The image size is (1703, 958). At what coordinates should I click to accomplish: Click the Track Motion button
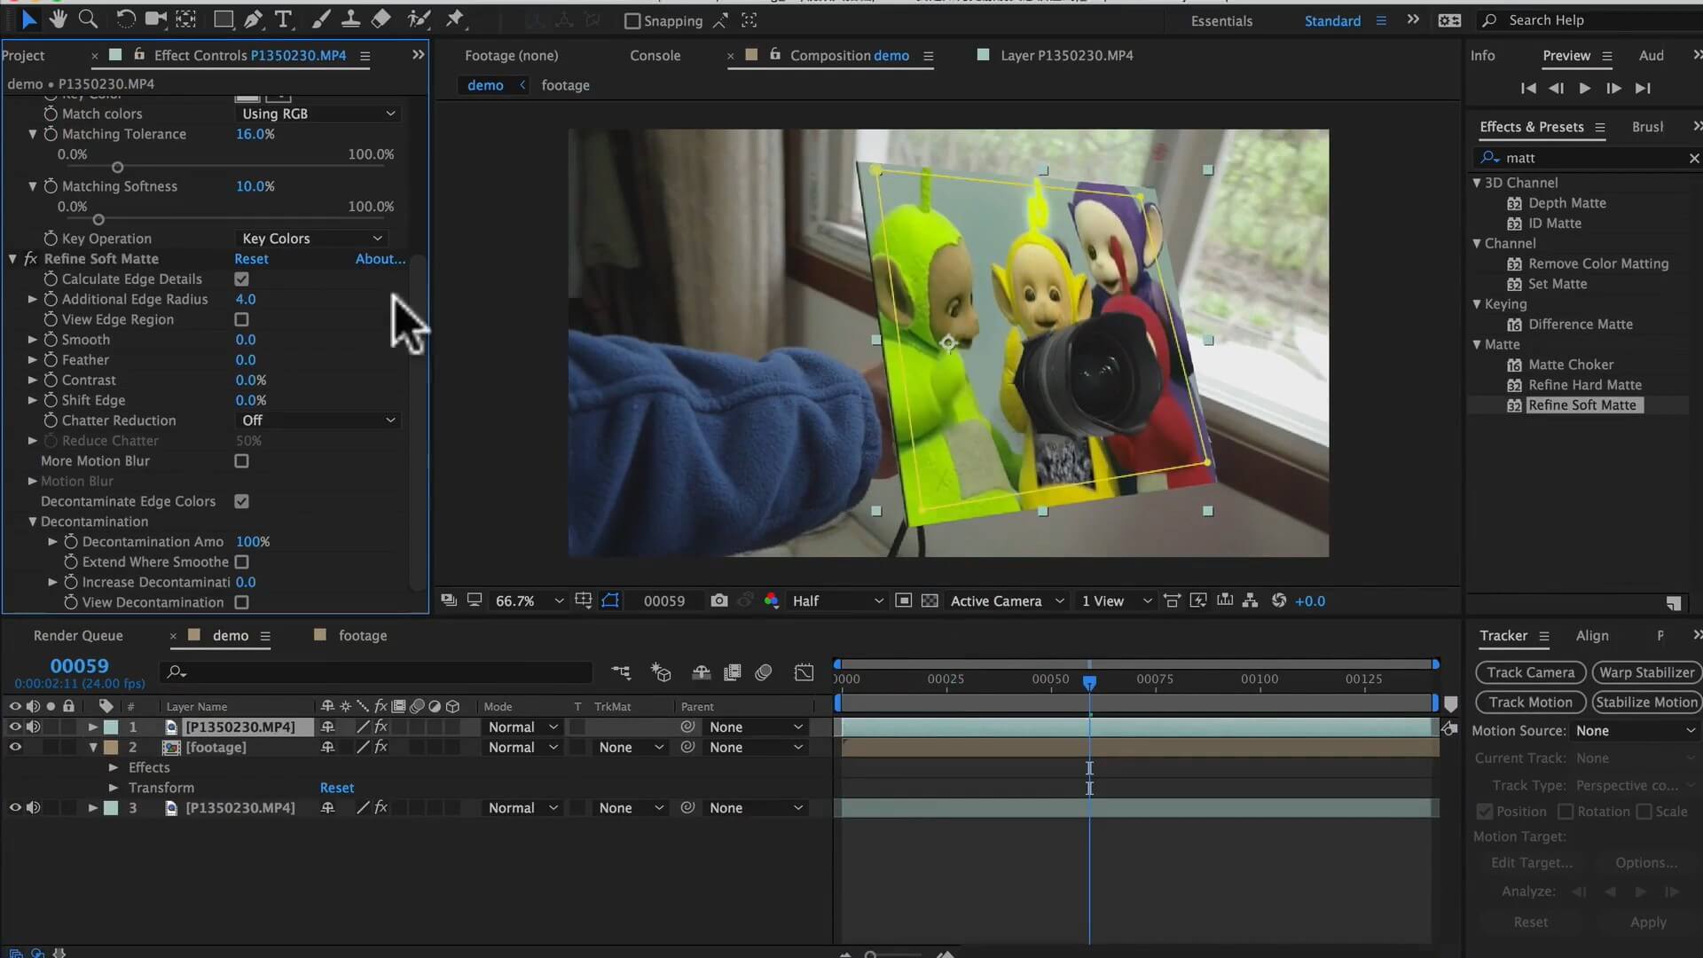1530,703
